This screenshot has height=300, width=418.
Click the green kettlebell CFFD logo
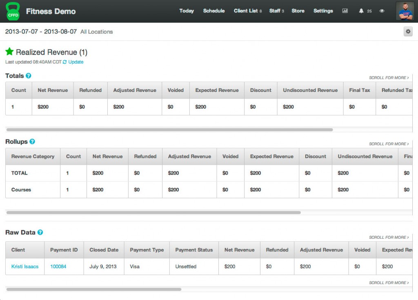point(13,11)
